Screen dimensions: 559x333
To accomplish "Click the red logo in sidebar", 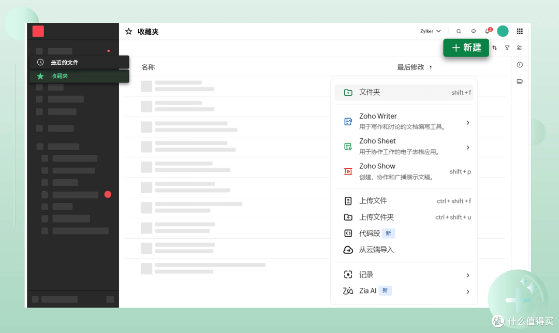I will pos(38,32).
